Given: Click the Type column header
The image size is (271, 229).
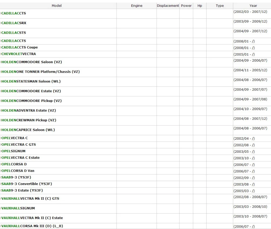Looking at the screenshot, I should pos(220,5).
